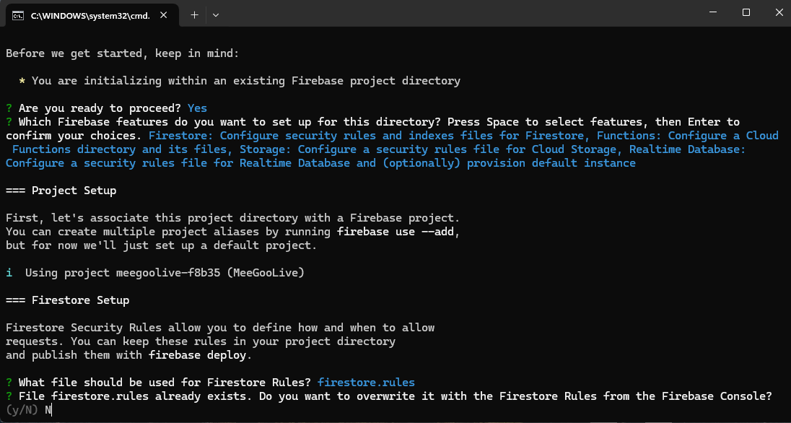Click the info "i" icon before Using project
791x423 pixels.
click(x=9, y=273)
